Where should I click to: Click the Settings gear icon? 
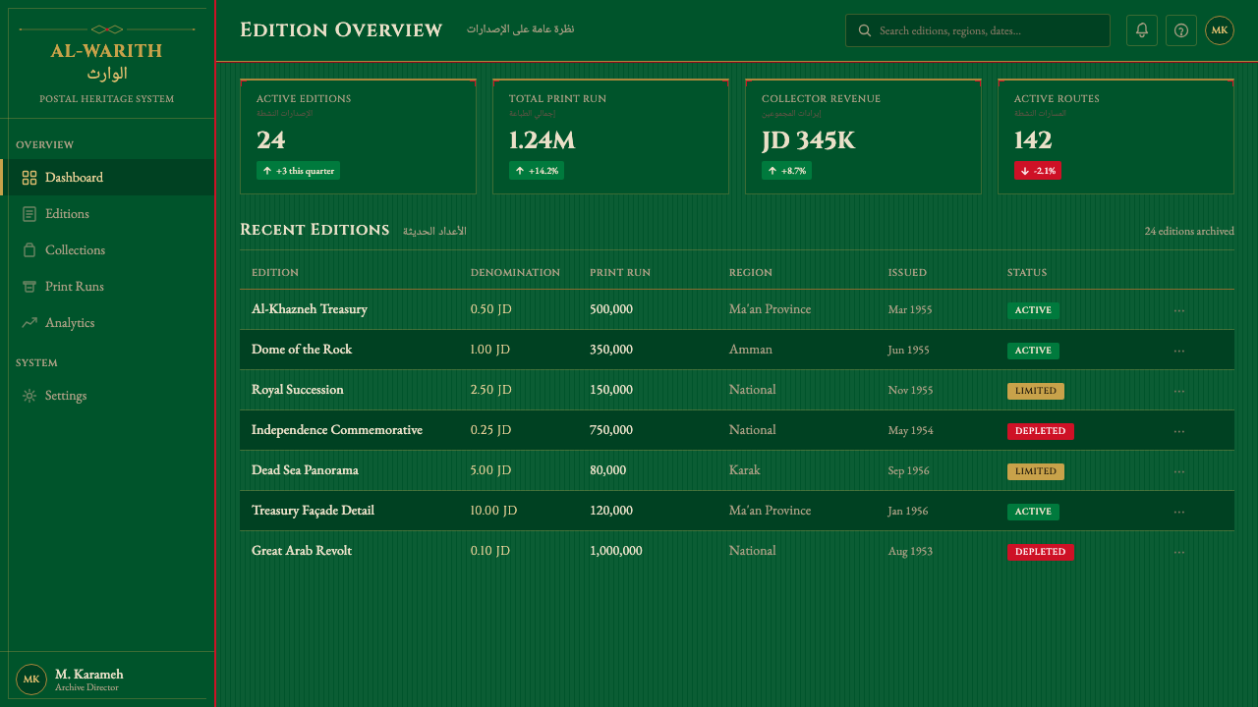tap(29, 396)
